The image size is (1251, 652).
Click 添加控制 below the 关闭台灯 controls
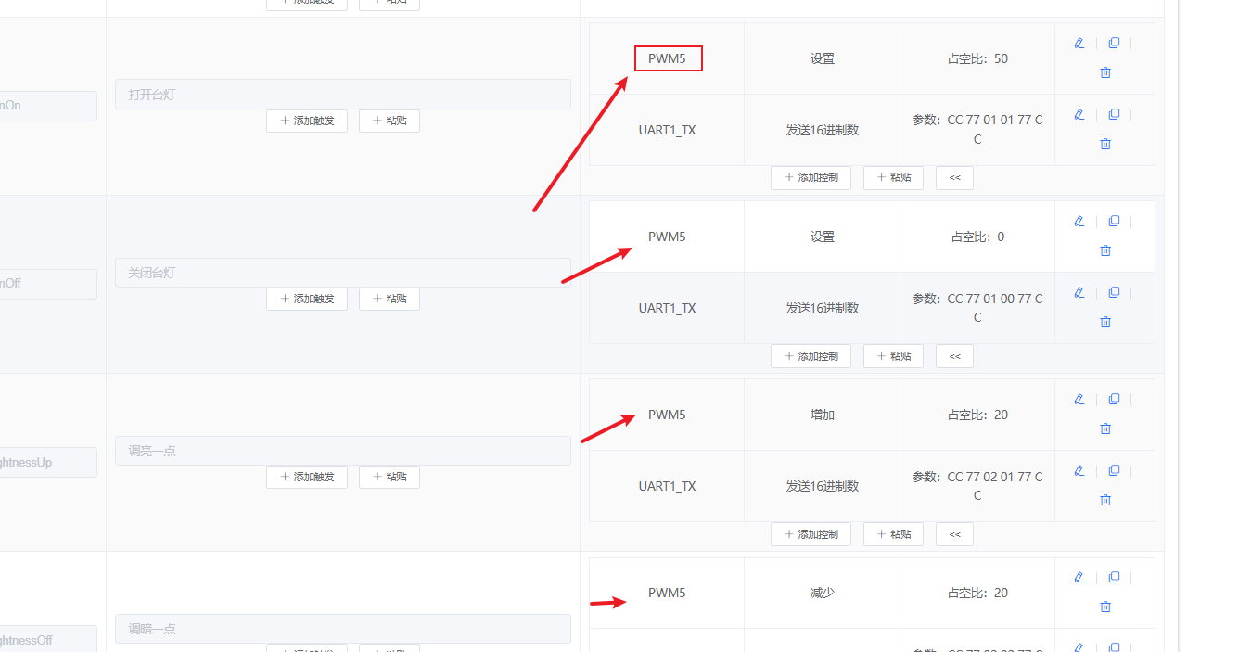click(x=811, y=356)
